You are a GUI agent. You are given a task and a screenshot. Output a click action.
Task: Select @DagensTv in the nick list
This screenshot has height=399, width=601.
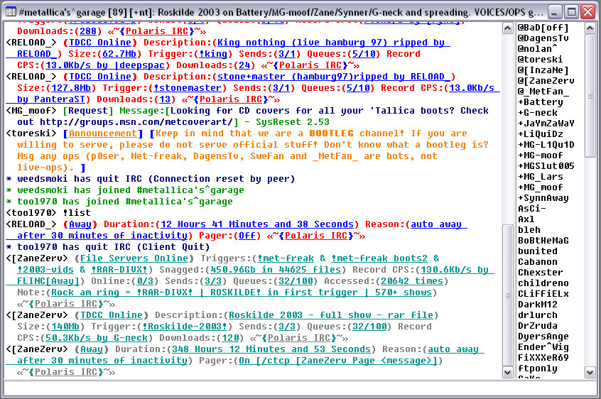pyautogui.click(x=543, y=38)
